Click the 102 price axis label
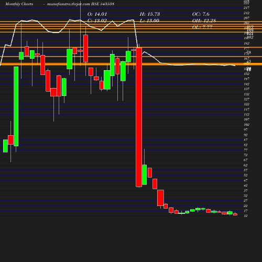 coord(246,125)
